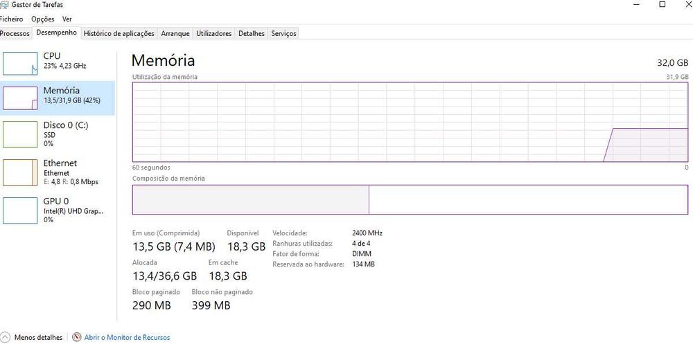Switch to the Detalhes tab
Screen dimensions: 693x344
coord(252,33)
